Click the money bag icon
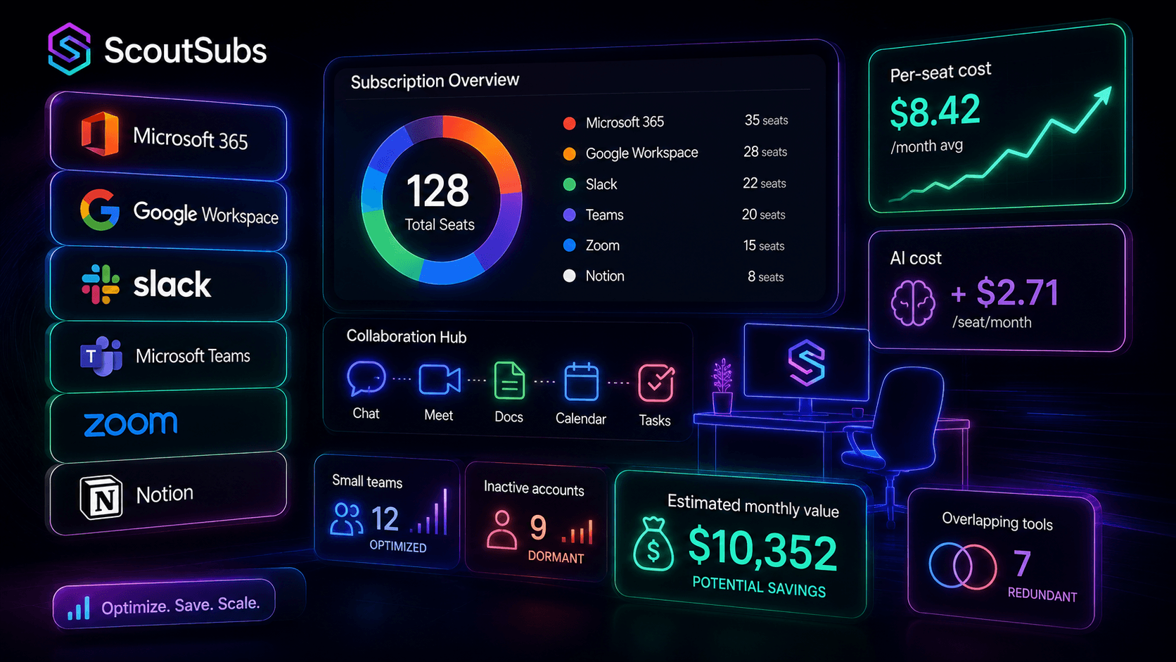 653,545
